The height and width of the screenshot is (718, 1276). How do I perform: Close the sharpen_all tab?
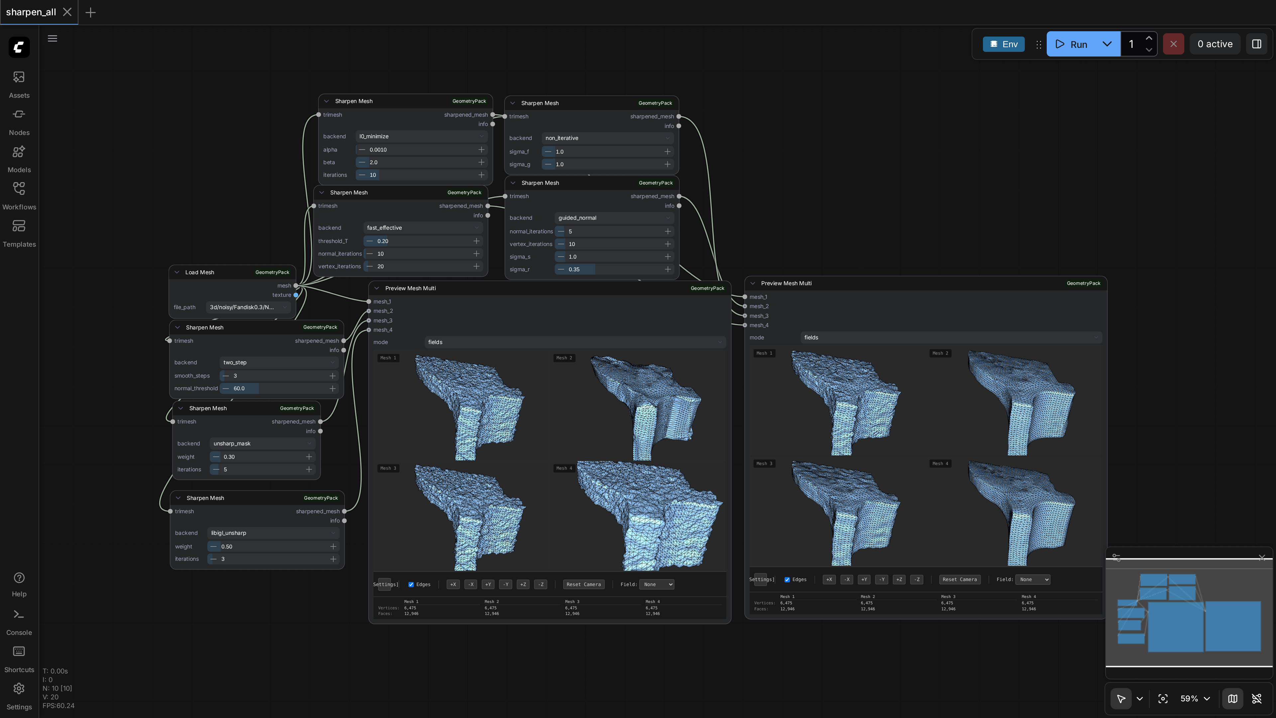coord(67,12)
